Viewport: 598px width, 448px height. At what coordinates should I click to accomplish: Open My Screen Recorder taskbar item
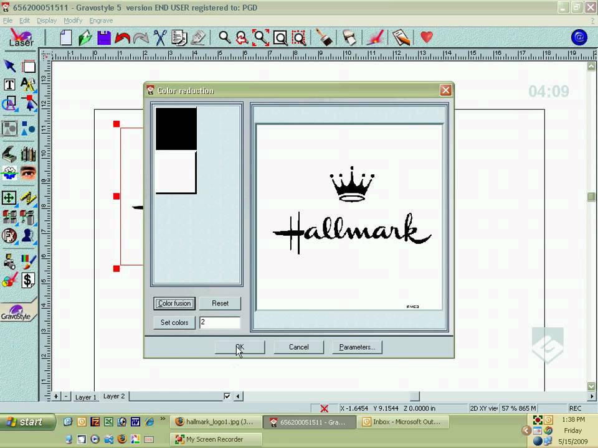216,439
